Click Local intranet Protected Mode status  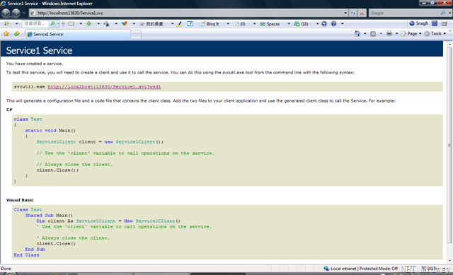pos(361,269)
